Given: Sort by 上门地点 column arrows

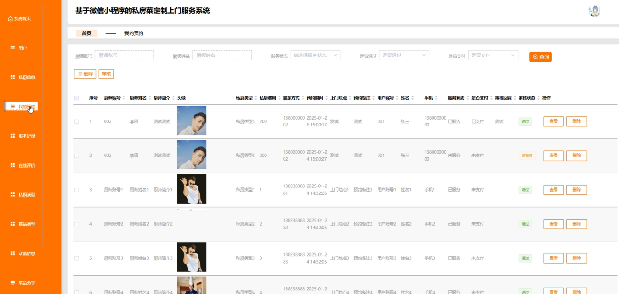Looking at the screenshot, I should 350,98.
